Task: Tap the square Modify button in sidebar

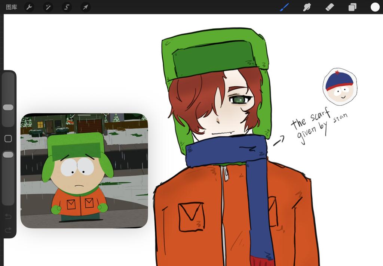Action: coord(8,139)
